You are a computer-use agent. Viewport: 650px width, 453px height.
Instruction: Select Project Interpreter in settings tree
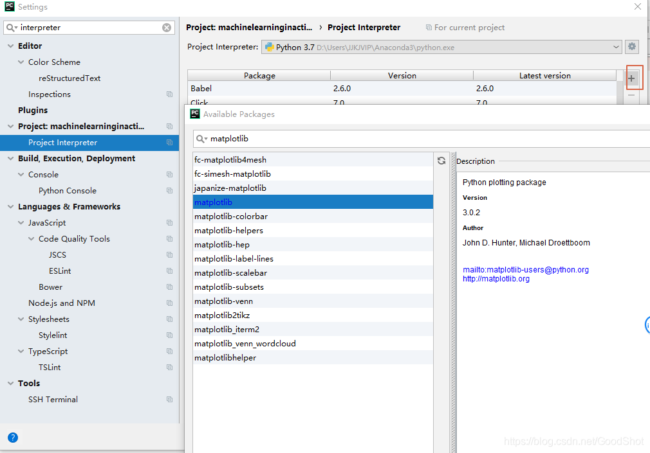tap(89, 143)
